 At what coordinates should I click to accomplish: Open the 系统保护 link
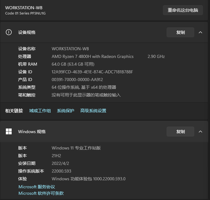(x=66, y=111)
